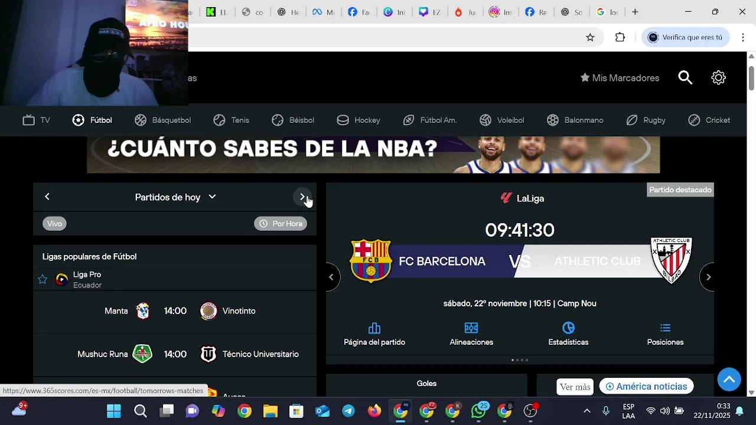
Task: Open Outlook from taskbar
Action: click(322, 411)
